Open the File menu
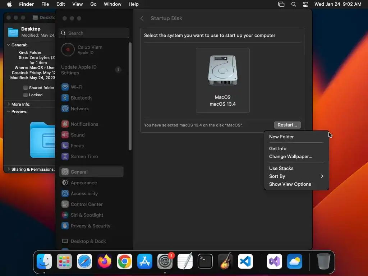 pos(45,4)
